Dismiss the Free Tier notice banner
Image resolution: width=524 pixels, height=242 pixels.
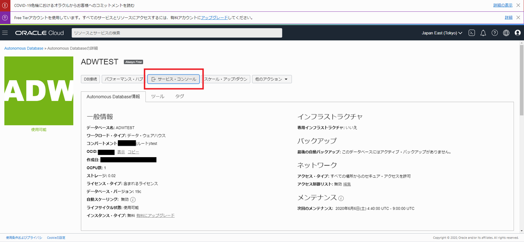coord(519,18)
